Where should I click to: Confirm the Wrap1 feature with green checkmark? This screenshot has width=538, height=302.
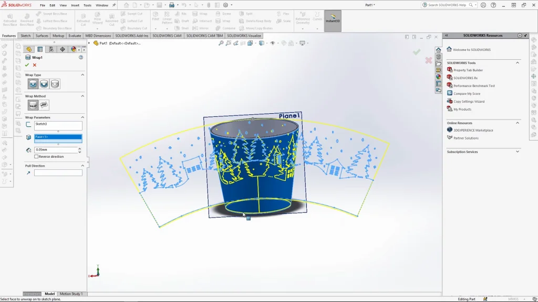point(27,65)
